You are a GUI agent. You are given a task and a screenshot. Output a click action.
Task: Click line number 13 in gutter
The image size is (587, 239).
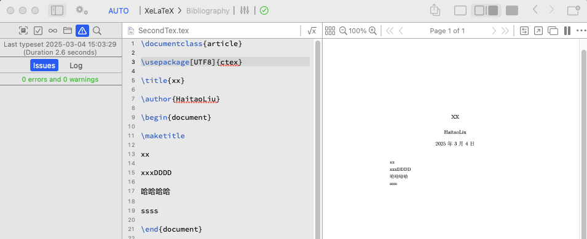[131, 154]
